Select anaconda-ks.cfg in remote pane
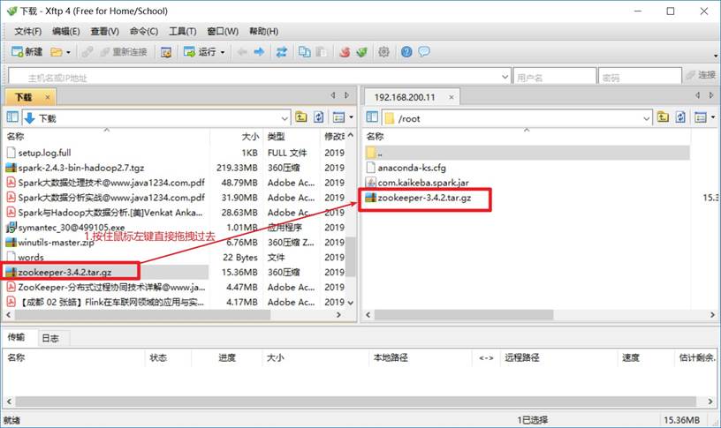721x428 pixels. click(412, 168)
